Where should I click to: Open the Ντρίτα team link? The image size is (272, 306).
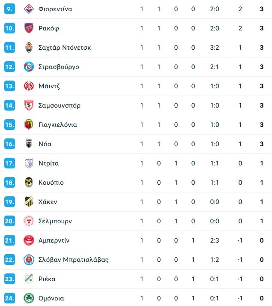point(48,163)
